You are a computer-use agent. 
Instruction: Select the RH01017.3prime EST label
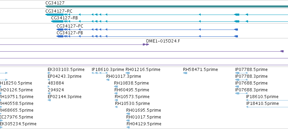coord(124,76)
